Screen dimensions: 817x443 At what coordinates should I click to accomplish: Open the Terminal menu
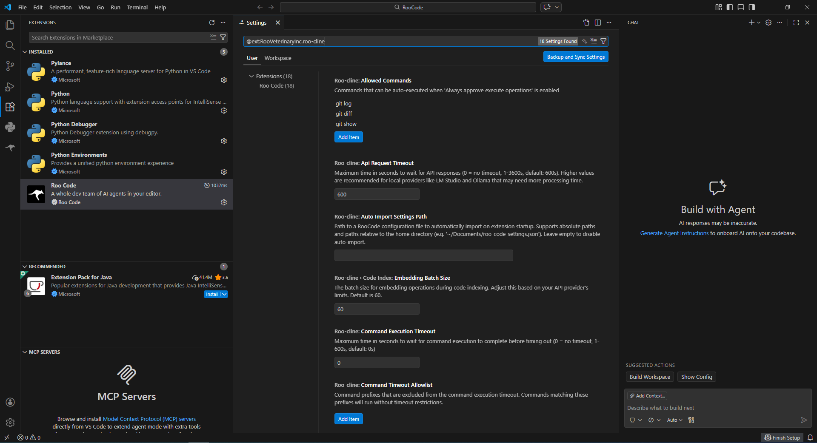point(137,7)
